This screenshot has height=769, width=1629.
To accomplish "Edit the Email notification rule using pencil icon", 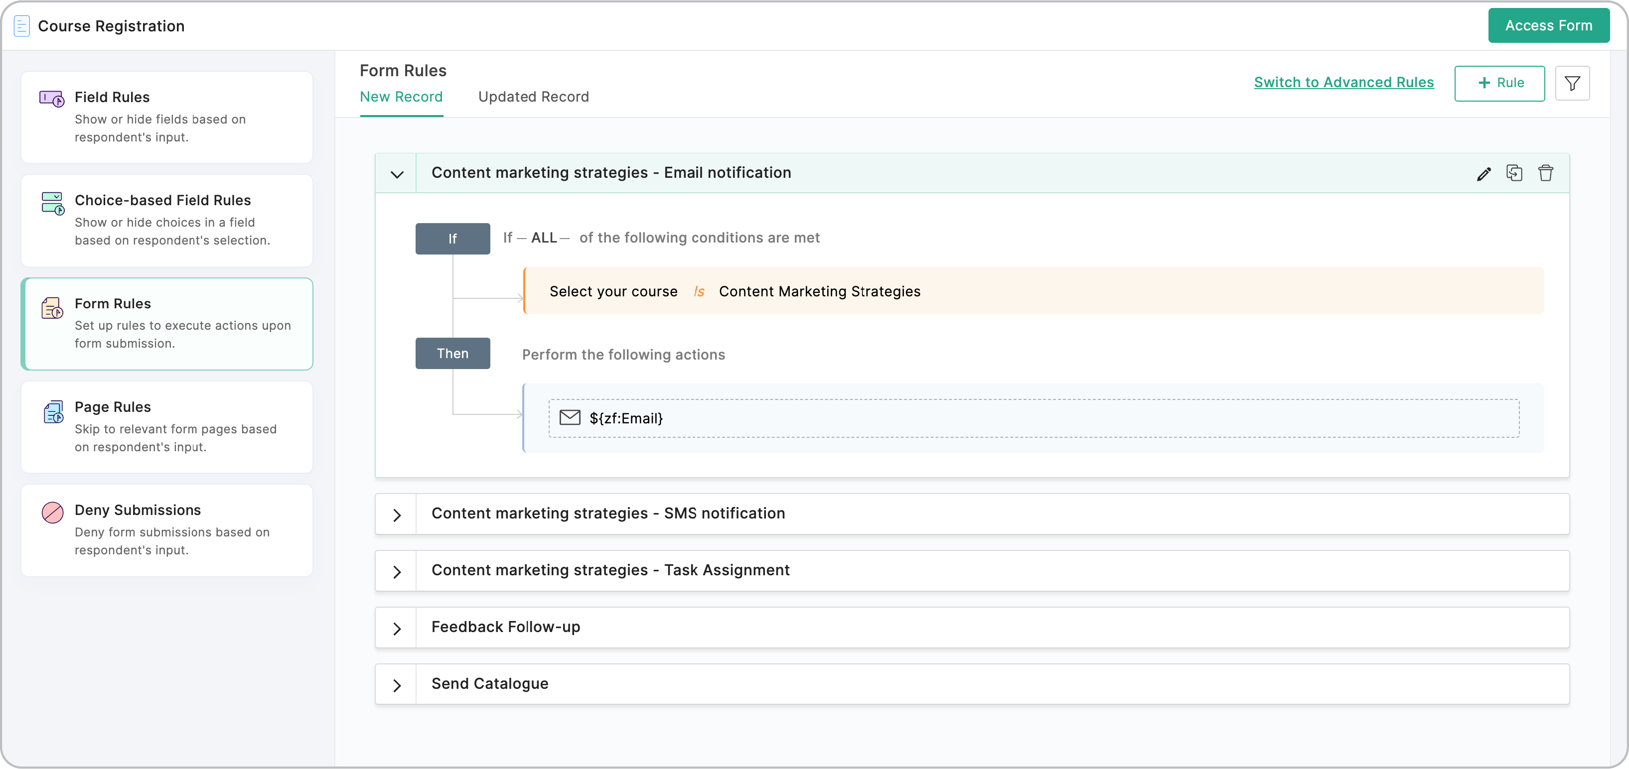I will (1483, 172).
